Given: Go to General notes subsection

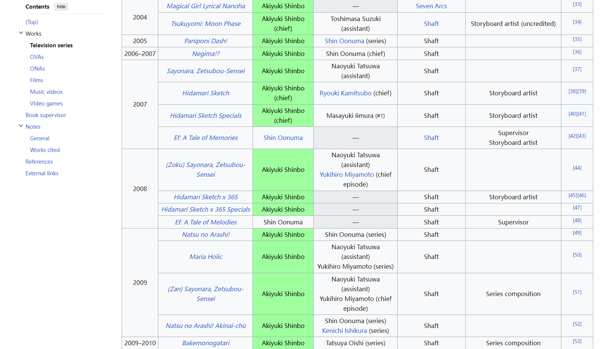Looking at the screenshot, I should pyautogui.click(x=40, y=138).
